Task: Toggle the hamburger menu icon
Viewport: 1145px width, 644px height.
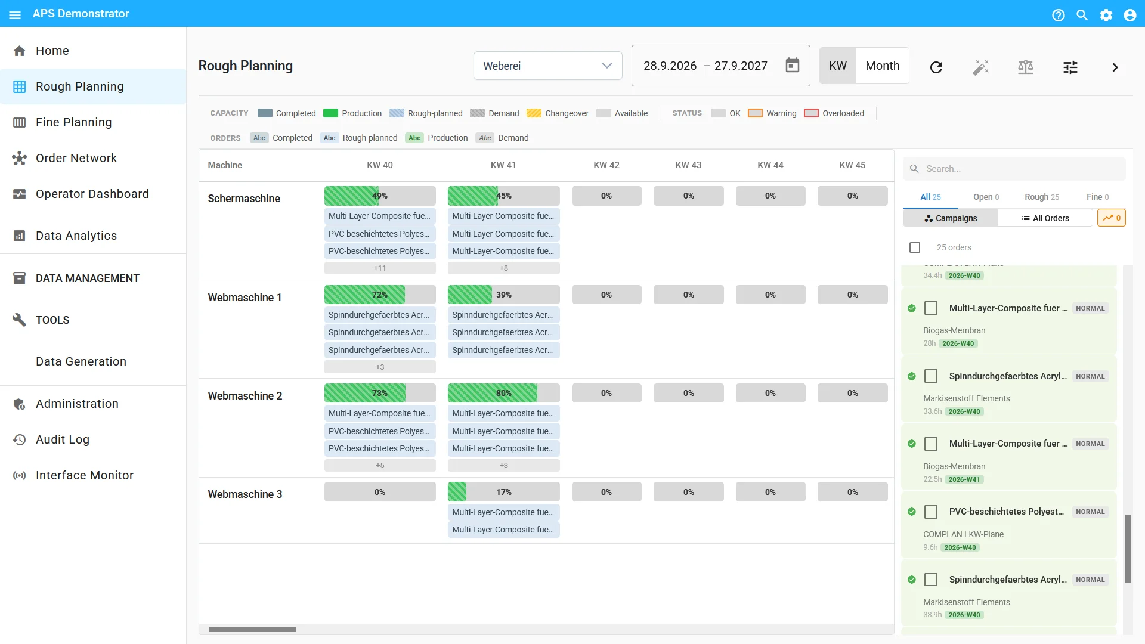Action: (x=15, y=15)
